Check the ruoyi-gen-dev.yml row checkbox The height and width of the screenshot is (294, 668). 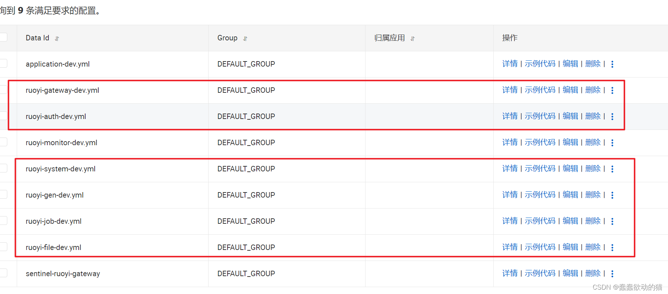[x=3, y=194]
